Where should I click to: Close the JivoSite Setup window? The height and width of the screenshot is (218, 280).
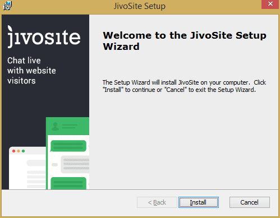[270, 4]
